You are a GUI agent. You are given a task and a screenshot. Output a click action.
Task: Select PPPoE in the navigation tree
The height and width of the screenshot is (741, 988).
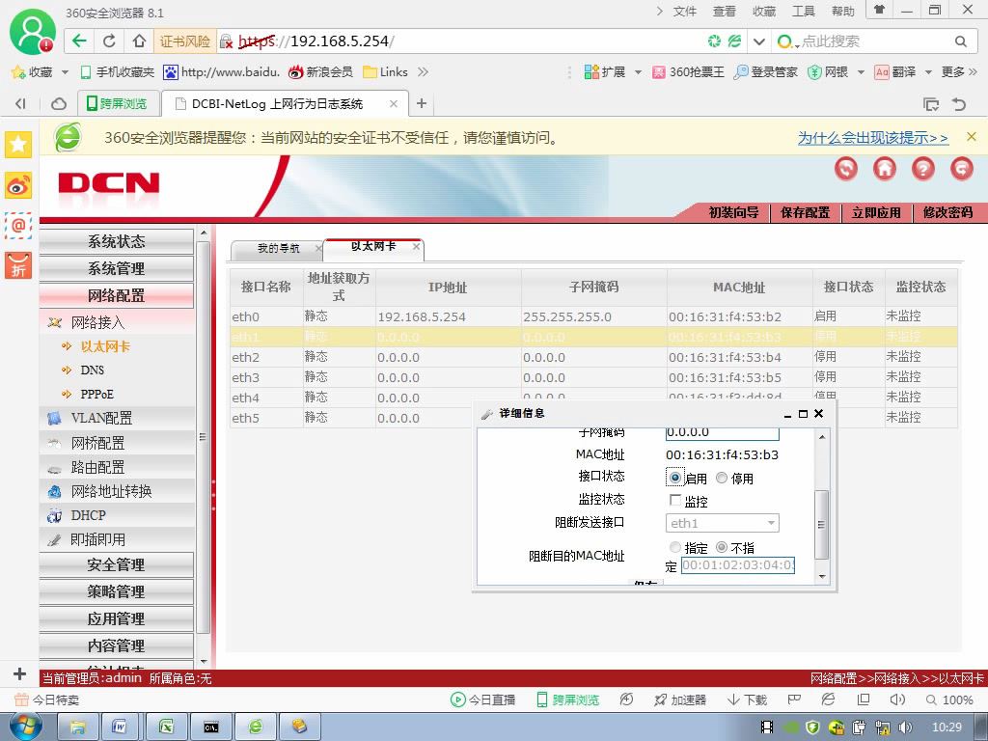click(x=96, y=394)
